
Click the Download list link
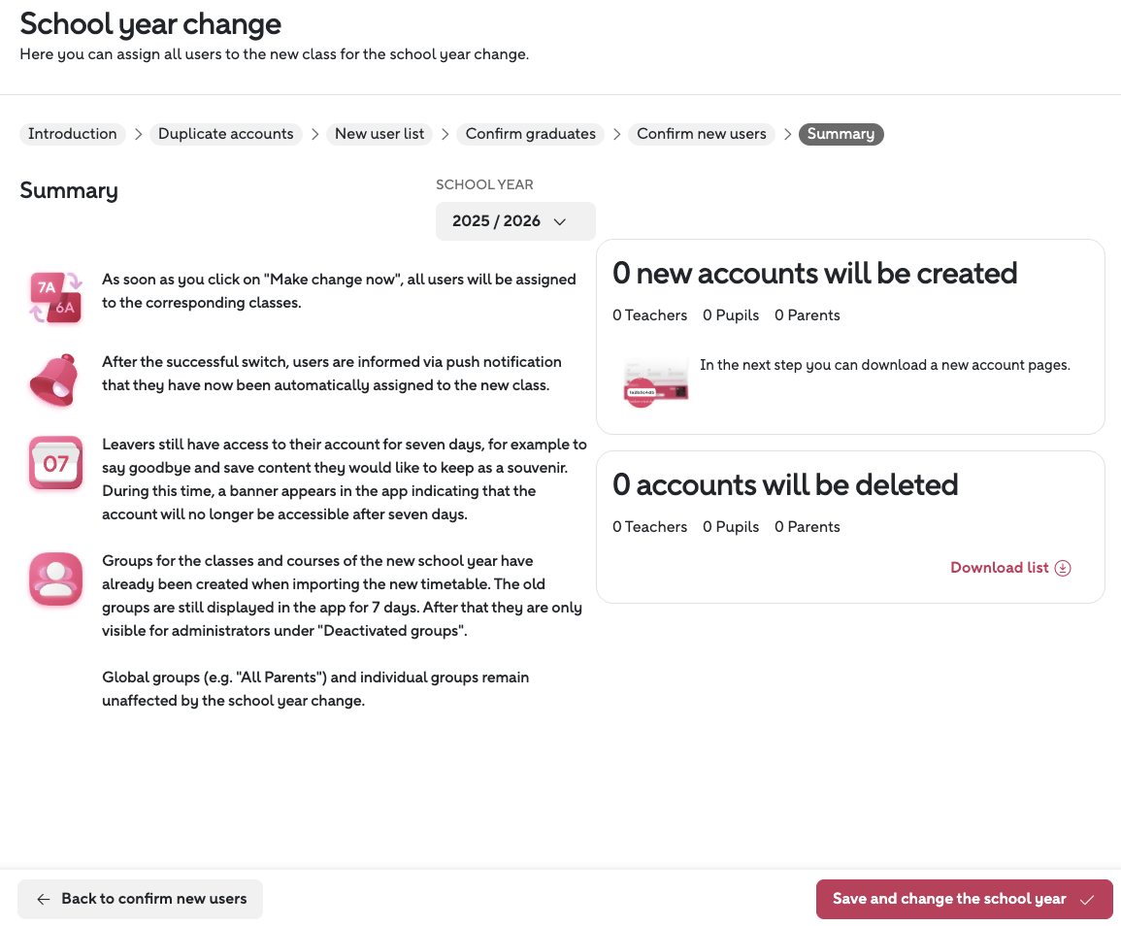click(x=1000, y=568)
